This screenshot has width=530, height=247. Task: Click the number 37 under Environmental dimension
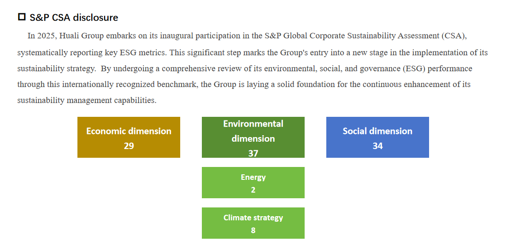pos(253,153)
